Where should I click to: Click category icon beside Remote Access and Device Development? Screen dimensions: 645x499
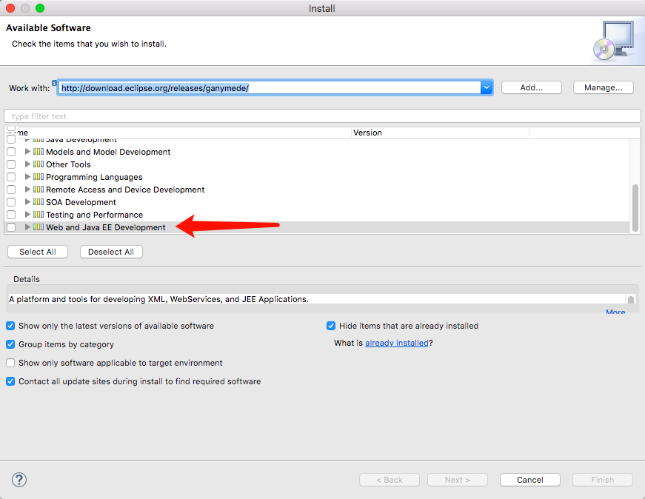39,190
